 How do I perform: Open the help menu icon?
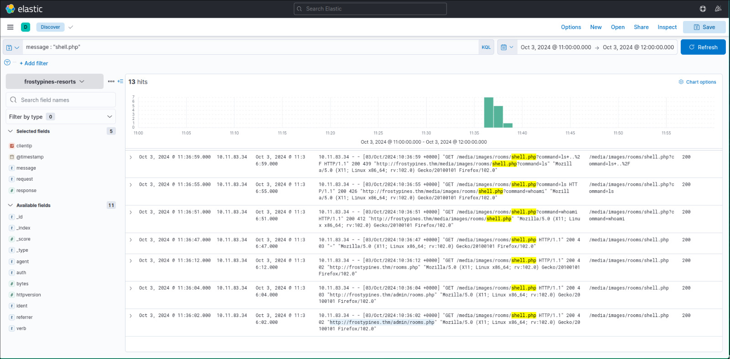[x=703, y=9]
